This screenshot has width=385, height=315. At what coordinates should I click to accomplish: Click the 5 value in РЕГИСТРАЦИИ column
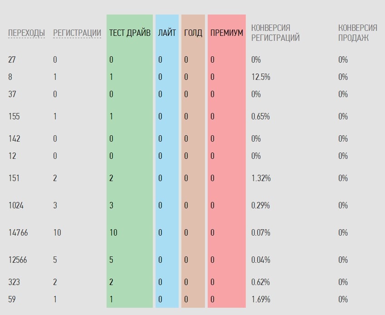(x=55, y=260)
